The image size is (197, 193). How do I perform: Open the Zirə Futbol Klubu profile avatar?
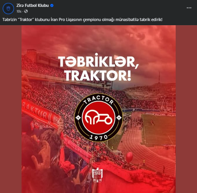pyautogui.click(x=8, y=8)
